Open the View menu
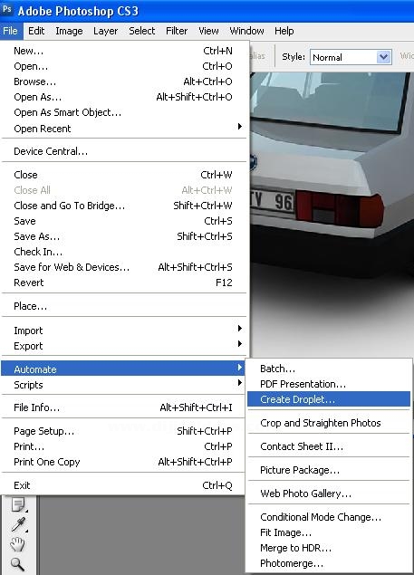This screenshot has height=575, width=414. click(x=208, y=31)
